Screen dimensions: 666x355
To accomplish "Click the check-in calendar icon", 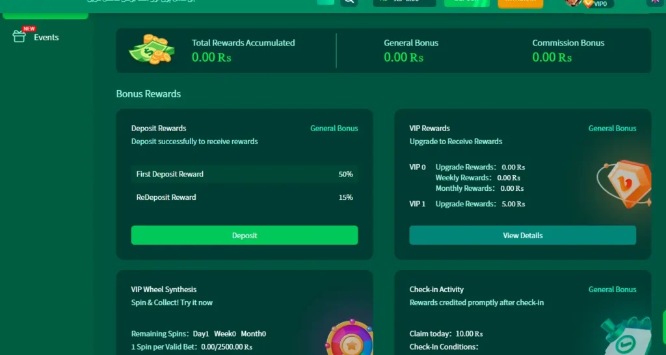I will coord(626,336).
